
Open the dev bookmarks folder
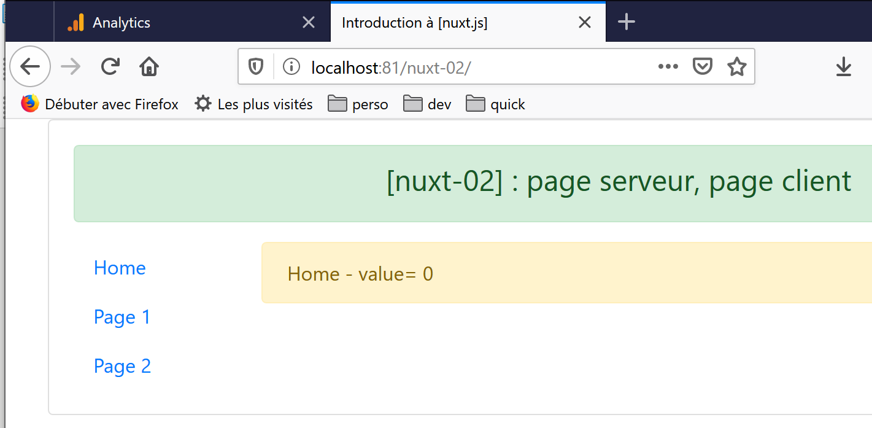(x=428, y=104)
